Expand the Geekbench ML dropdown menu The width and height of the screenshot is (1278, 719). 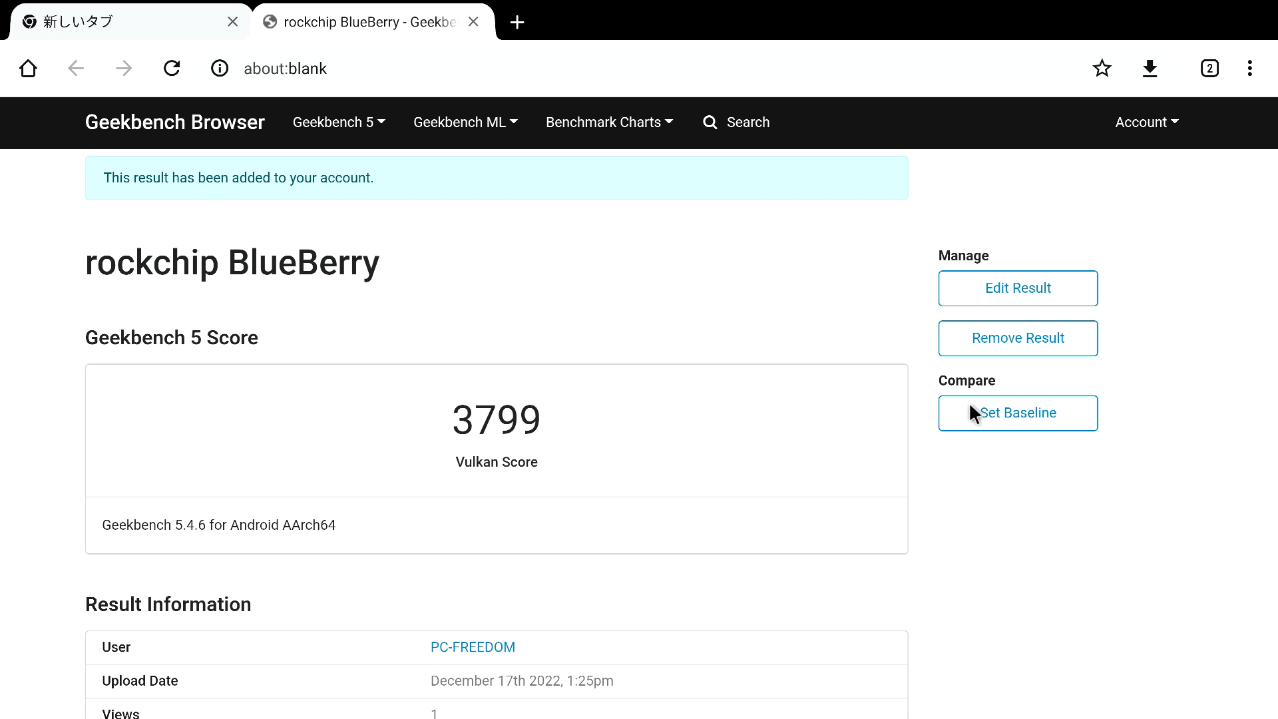465,122
